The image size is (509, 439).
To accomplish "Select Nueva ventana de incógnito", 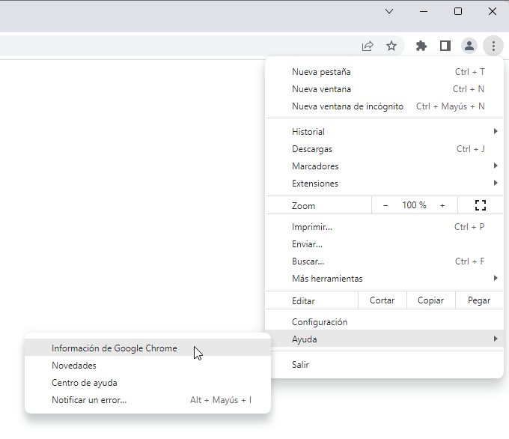I will click(347, 106).
